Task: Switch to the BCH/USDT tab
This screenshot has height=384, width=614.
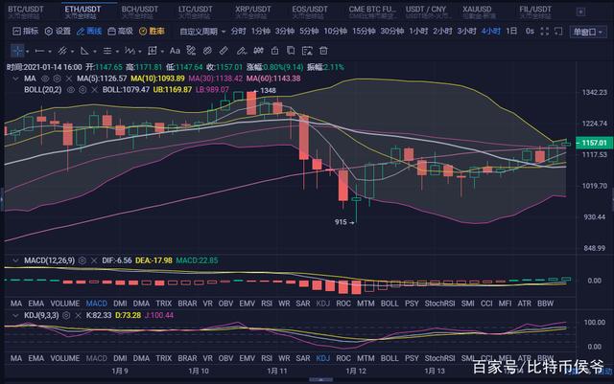Action: (140, 12)
